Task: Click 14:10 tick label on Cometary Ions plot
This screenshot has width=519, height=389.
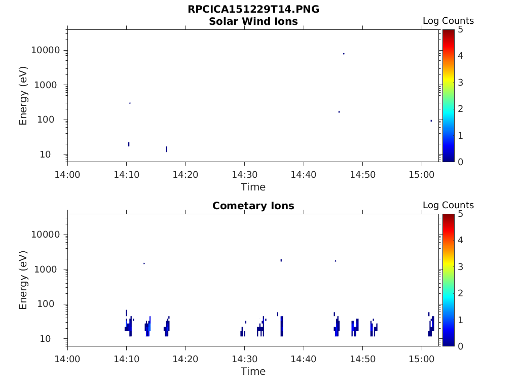Action: [126, 359]
